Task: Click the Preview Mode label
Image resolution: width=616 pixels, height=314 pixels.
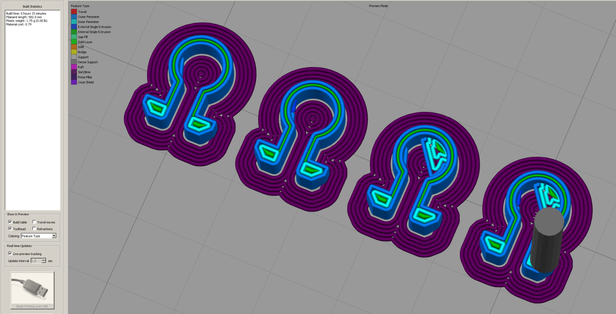Action: pyautogui.click(x=378, y=6)
